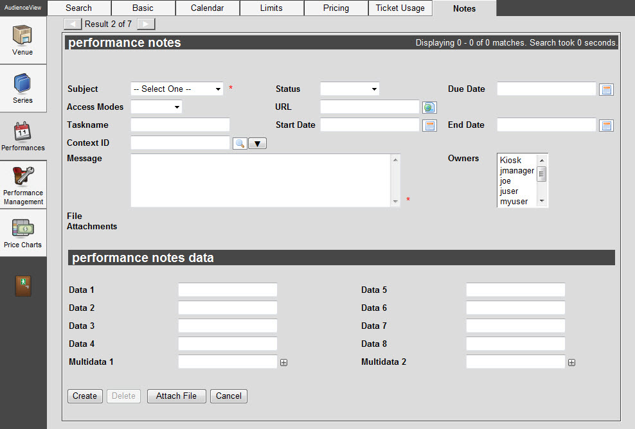Switch to the Search tab
The width and height of the screenshot is (635, 429).
pyautogui.click(x=79, y=8)
